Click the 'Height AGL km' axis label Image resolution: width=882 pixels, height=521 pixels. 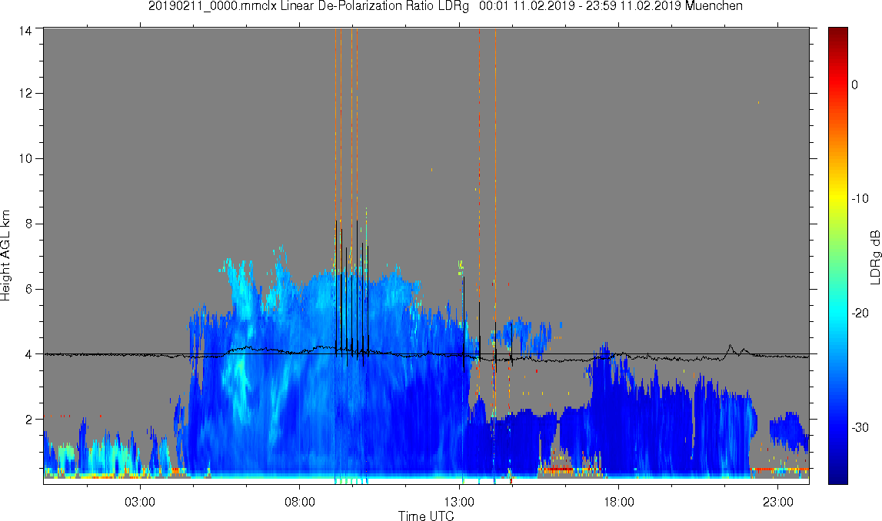coord(5,256)
